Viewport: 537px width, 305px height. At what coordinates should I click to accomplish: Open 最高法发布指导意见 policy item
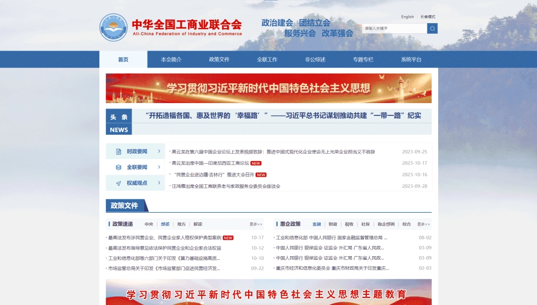click(x=165, y=248)
